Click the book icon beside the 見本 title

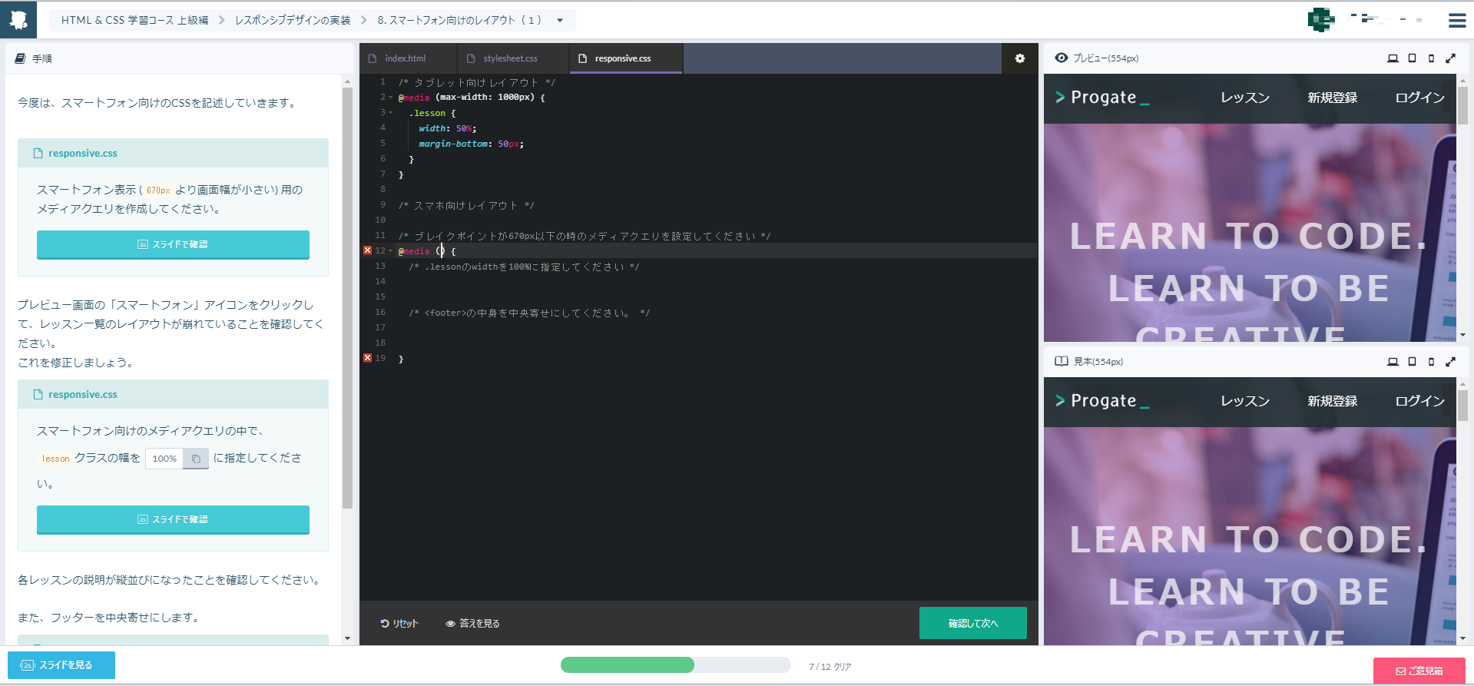(x=1062, y=361)
